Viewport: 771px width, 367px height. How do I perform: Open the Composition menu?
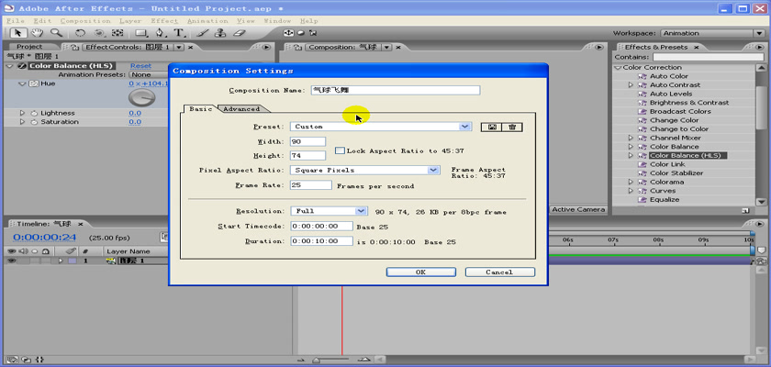(85, 20)
